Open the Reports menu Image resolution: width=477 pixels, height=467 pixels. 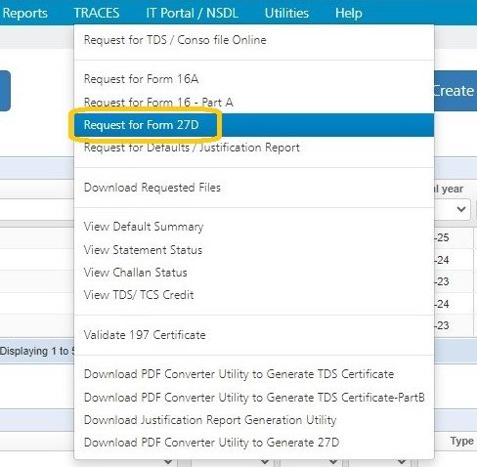coord(24,13)
